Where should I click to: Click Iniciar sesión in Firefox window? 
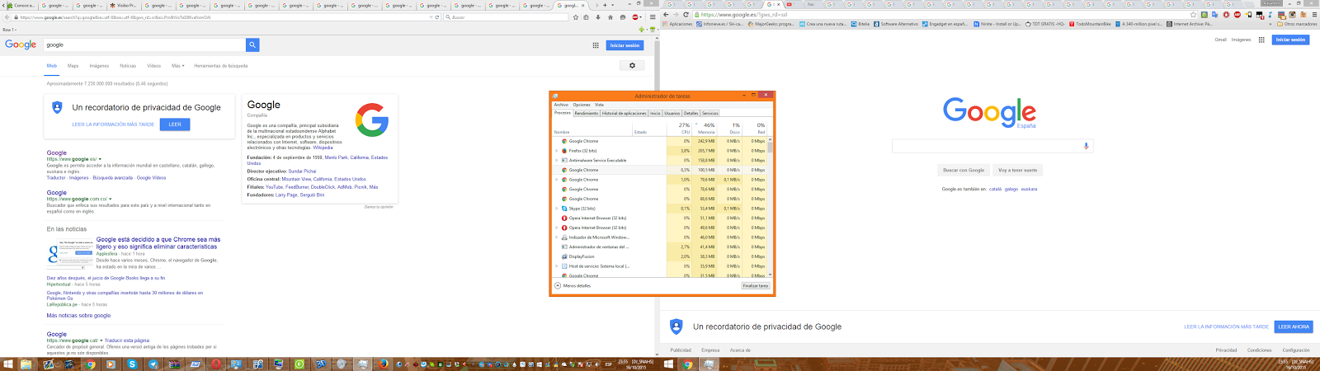point(625,45)
